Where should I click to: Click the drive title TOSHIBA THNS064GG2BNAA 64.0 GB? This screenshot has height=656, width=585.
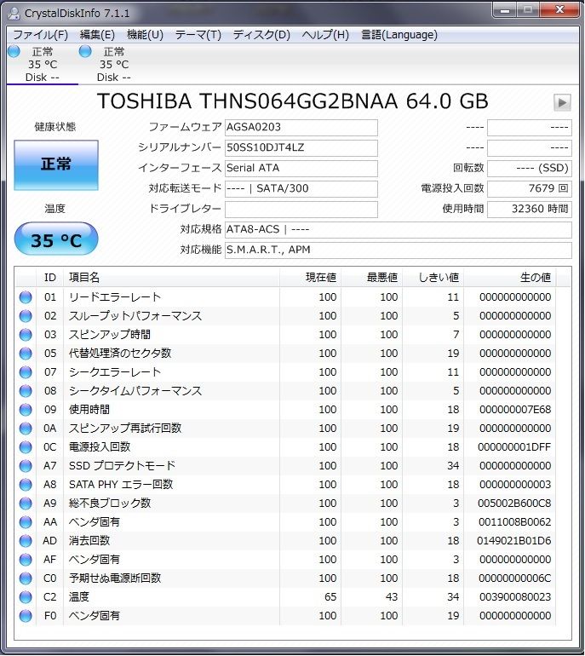293,101
